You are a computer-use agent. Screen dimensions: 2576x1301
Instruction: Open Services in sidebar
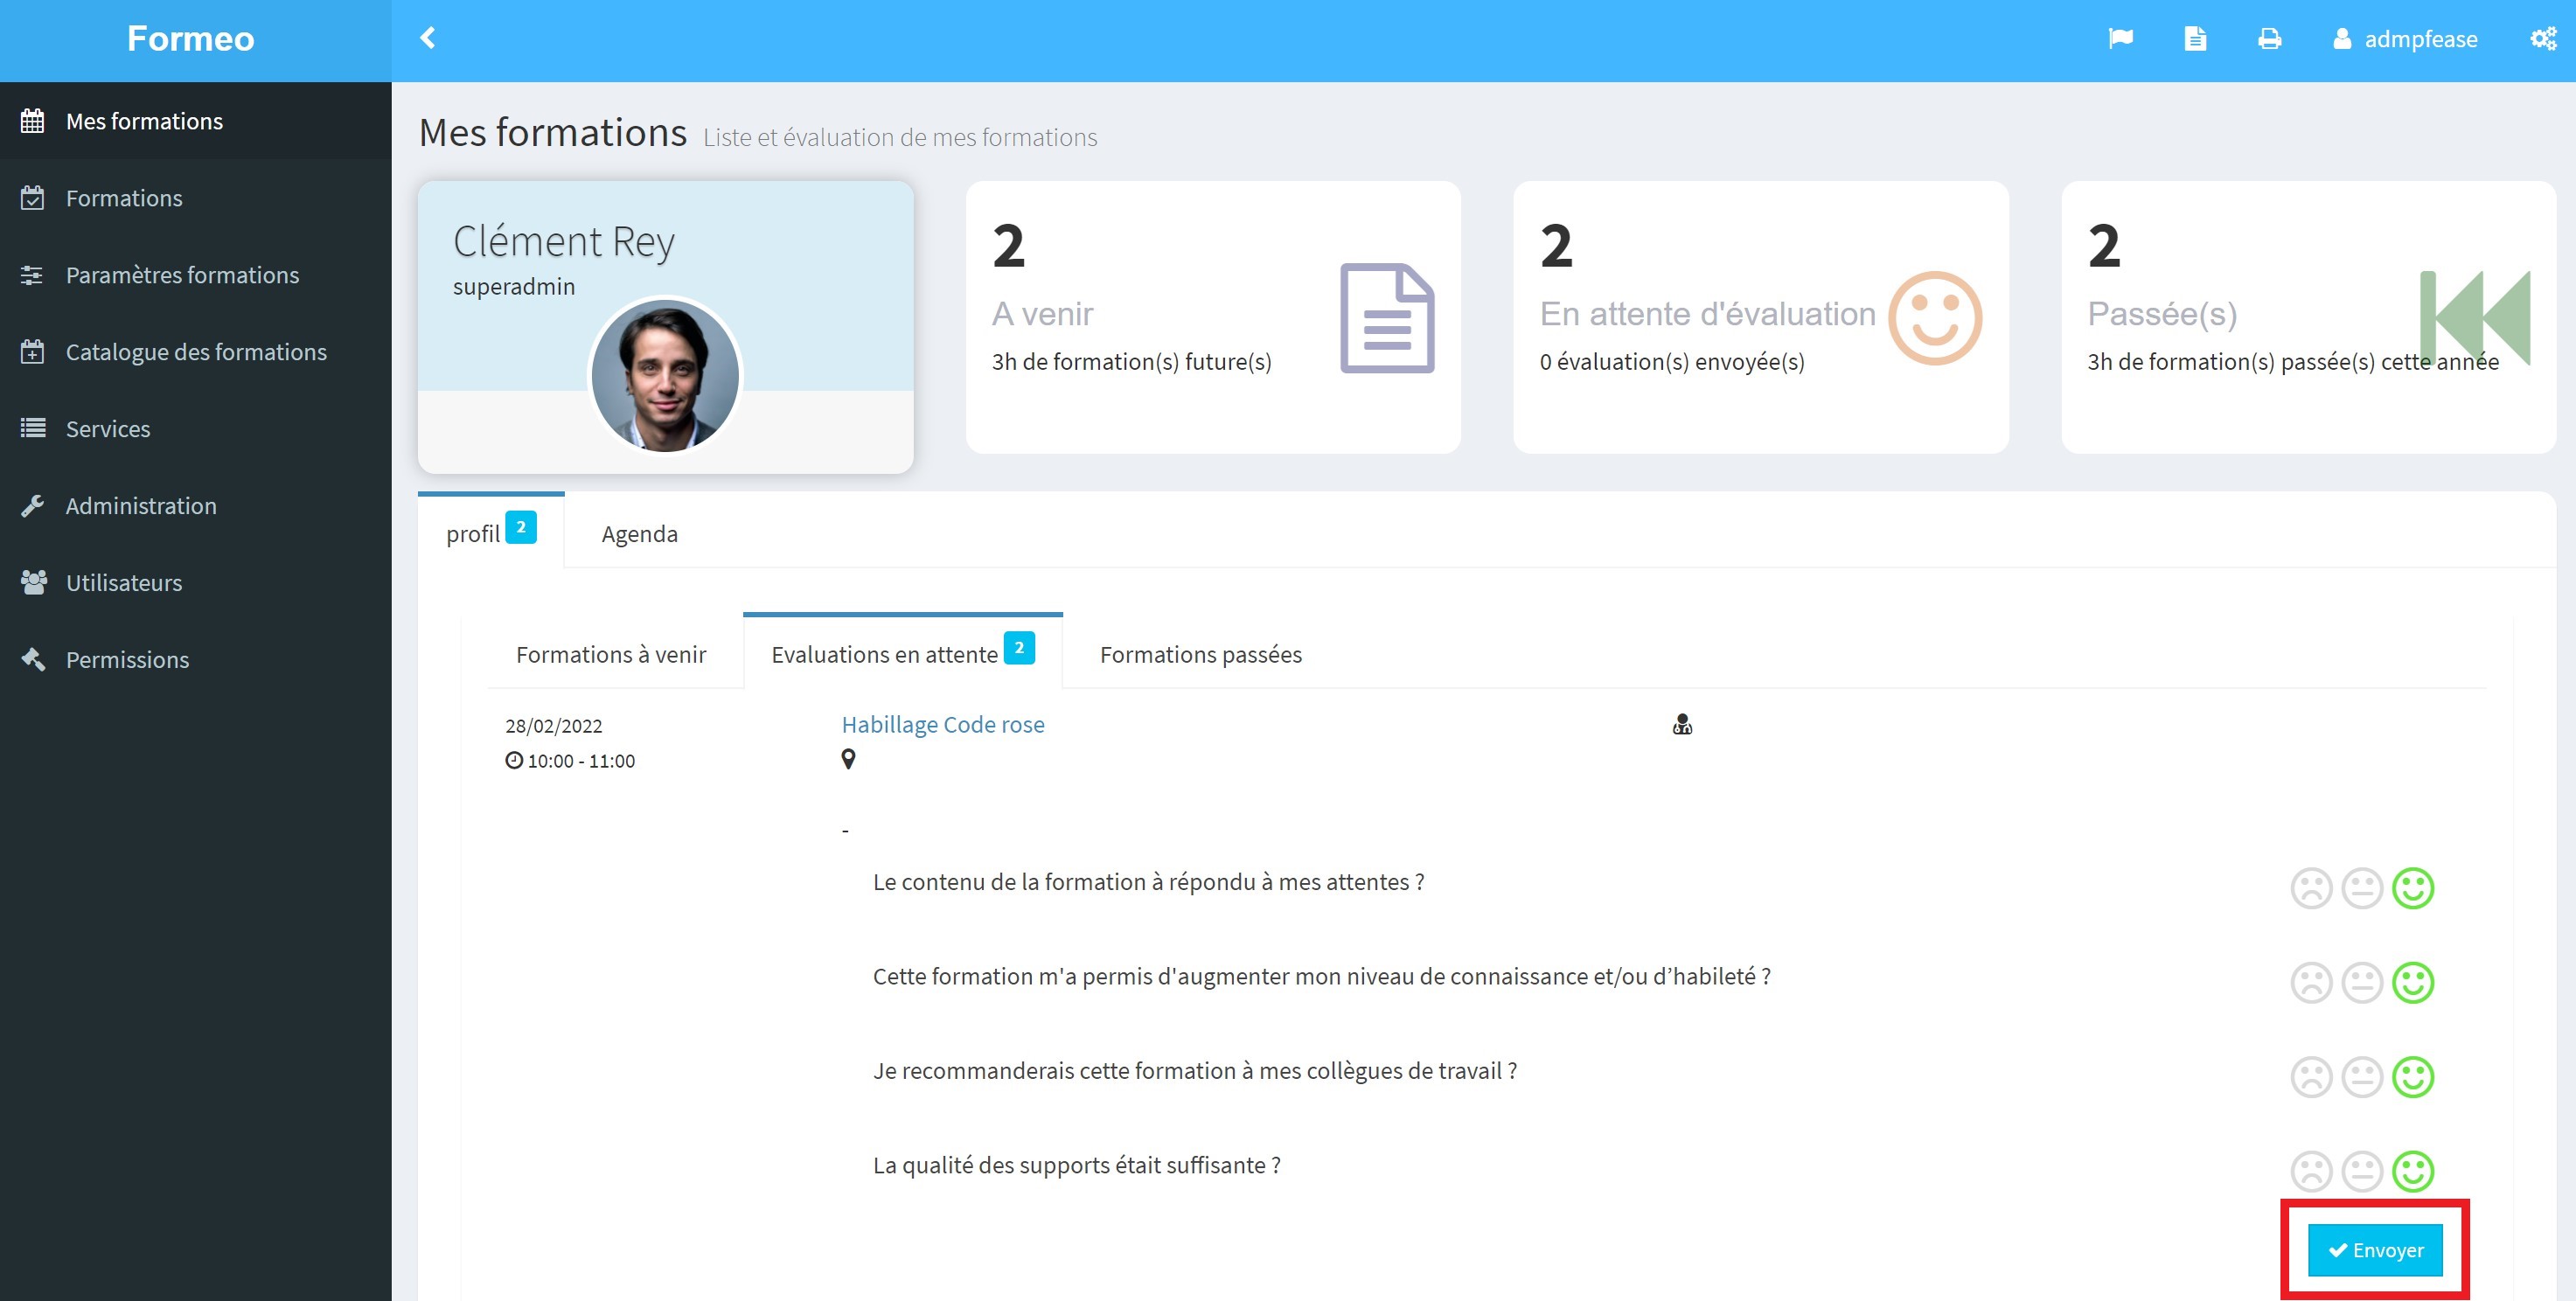(196, 429)
